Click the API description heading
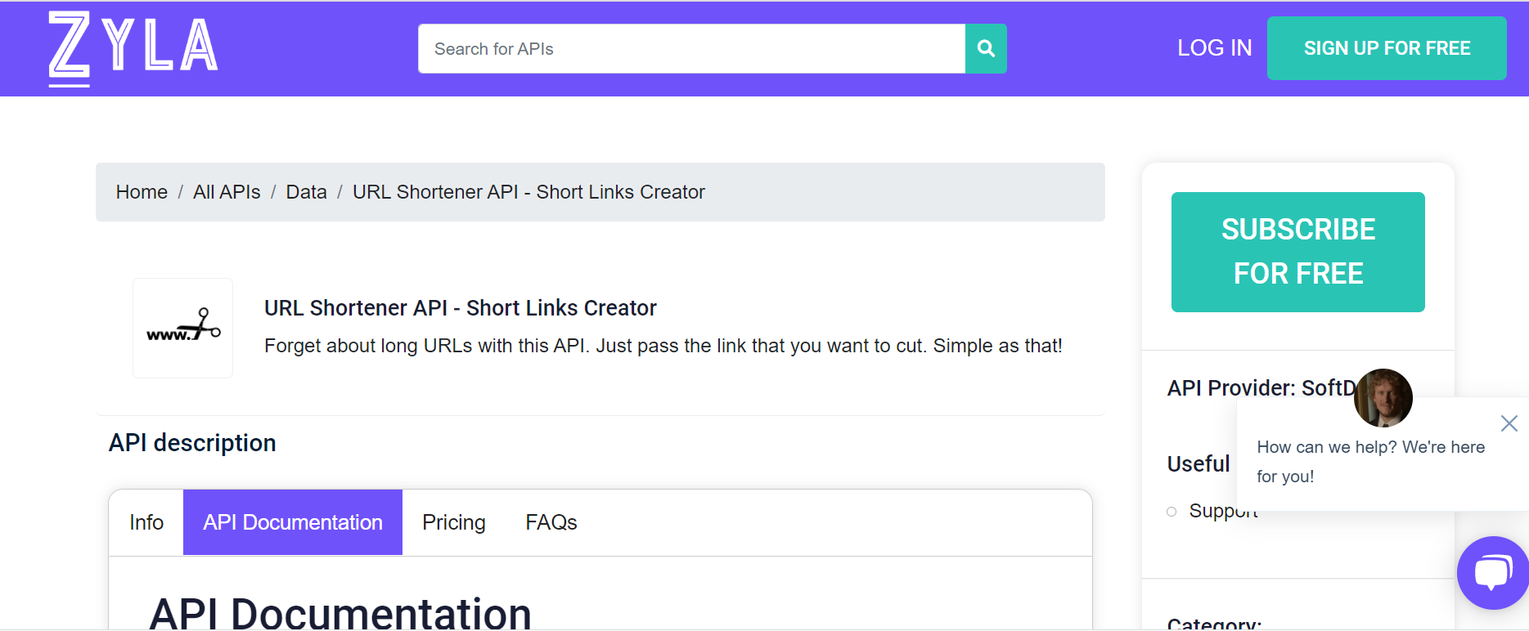 192,443
